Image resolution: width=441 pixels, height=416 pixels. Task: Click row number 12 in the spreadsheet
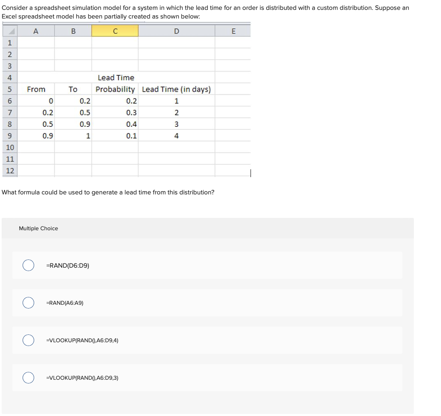[10, 170]
